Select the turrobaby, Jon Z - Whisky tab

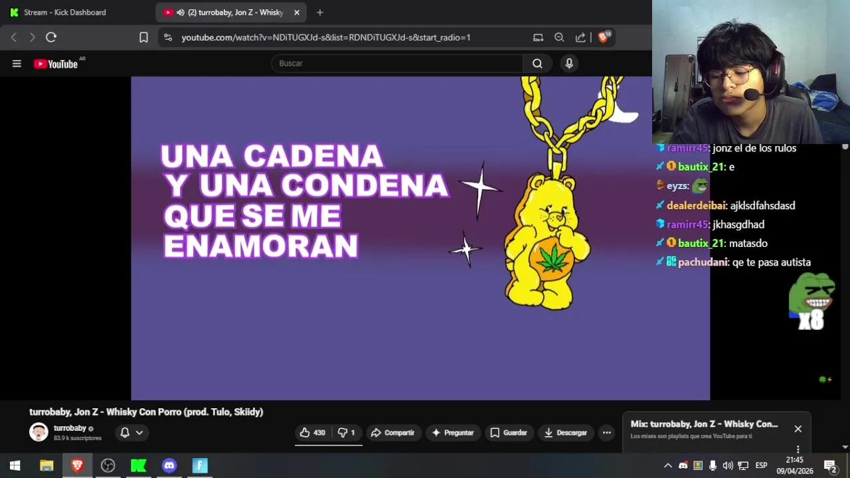click(x=230, y=12)
